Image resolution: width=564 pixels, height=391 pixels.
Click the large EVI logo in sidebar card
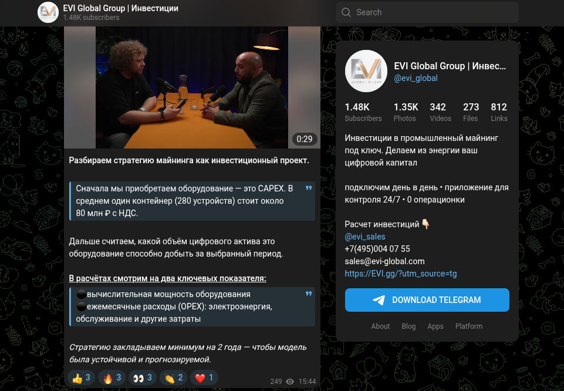point(366,71)
